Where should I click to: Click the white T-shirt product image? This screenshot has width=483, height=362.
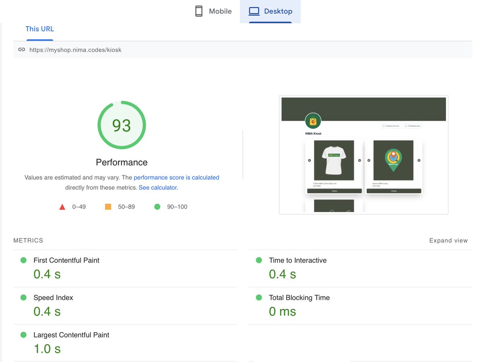coord(334,160)
